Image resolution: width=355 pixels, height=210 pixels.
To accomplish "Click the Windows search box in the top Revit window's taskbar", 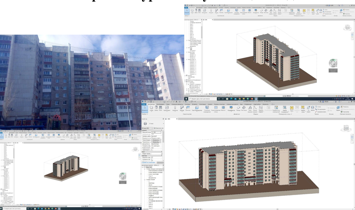I will (203, 99).
